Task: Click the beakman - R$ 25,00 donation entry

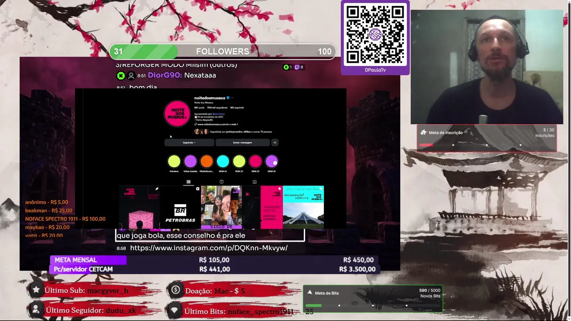Action: tap(49, 210)
